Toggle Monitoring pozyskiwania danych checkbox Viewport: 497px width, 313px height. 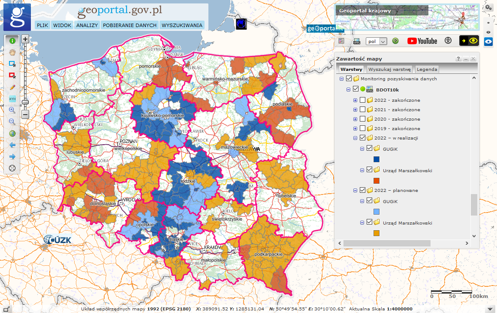pos(349,79)
